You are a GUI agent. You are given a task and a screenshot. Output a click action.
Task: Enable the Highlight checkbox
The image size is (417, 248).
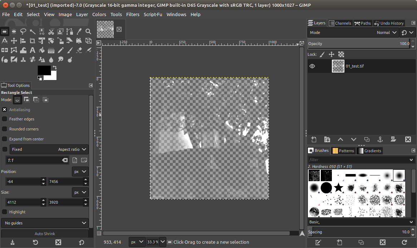pyautogui.click(x=5, y=212)
